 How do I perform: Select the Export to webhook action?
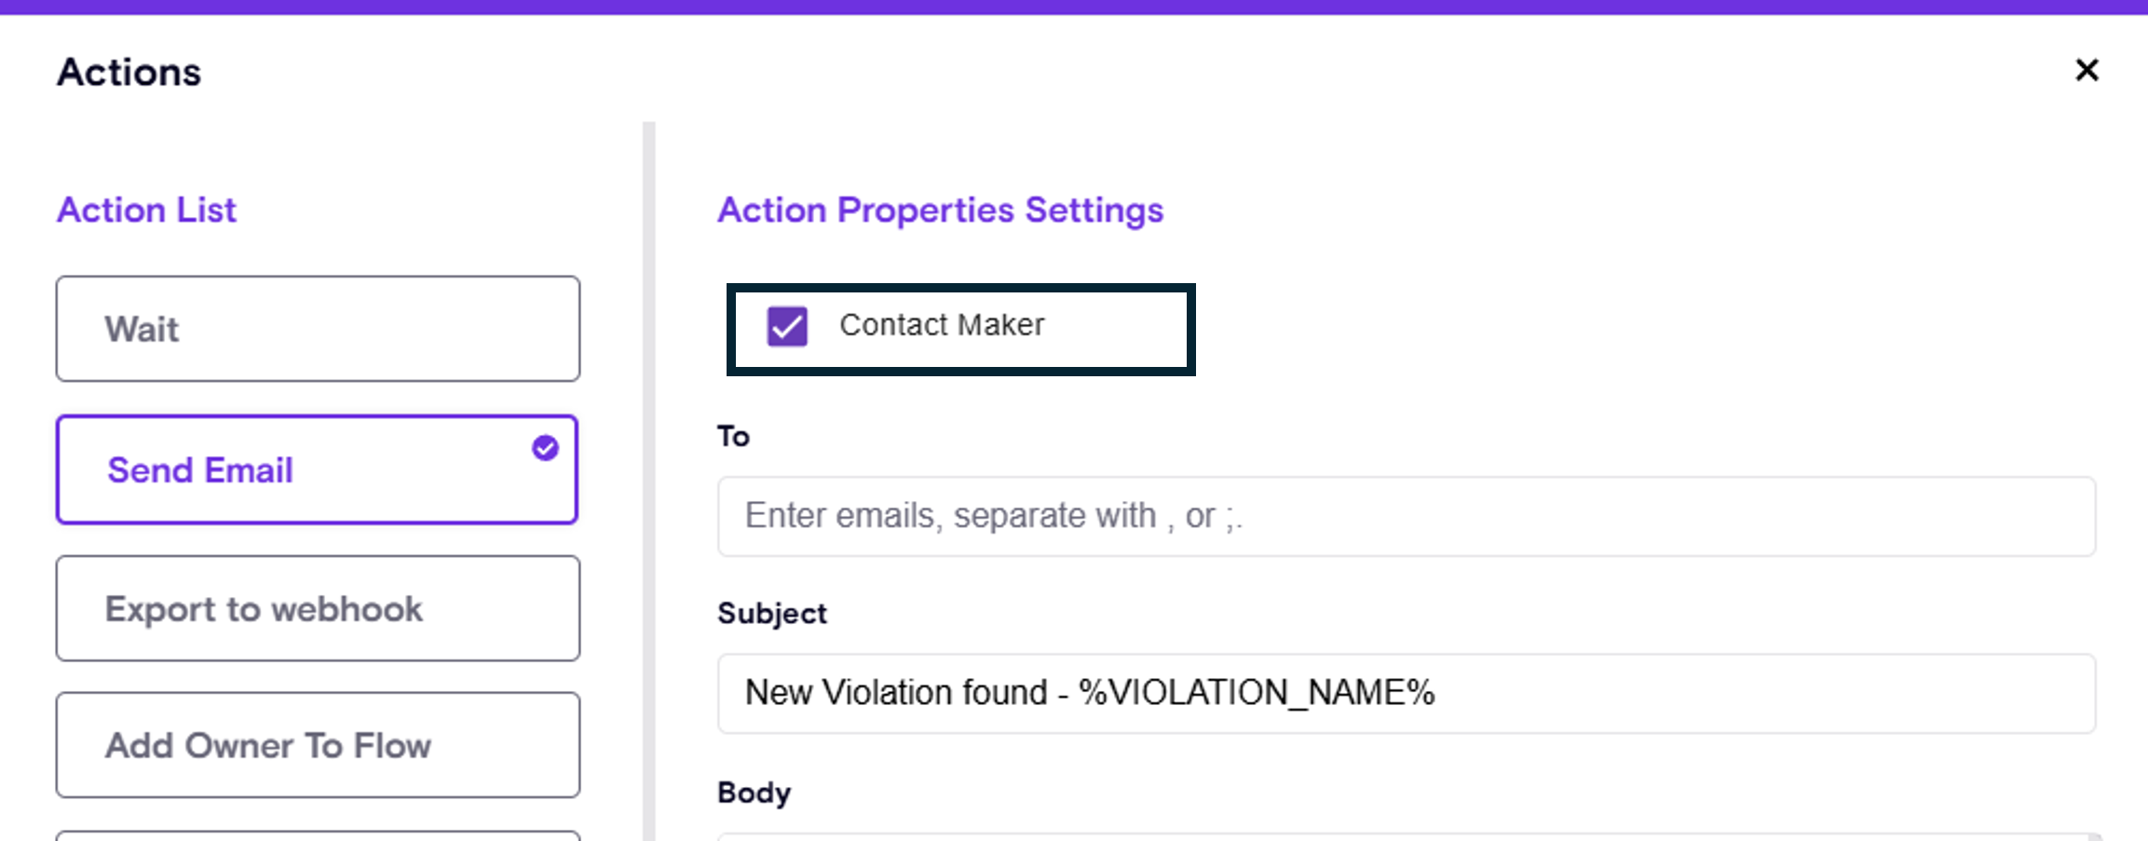(x=318, y=609)
